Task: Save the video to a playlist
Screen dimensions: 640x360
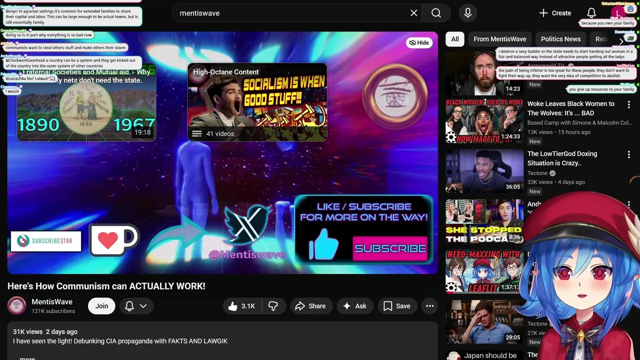Action: coord(397,306)
